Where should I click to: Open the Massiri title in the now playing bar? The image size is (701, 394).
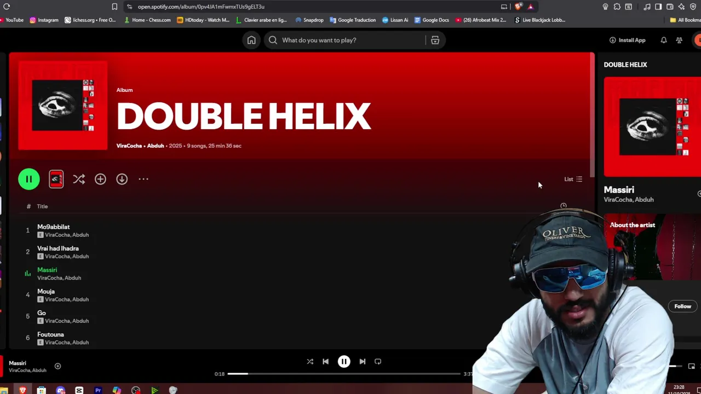point(18,363)
